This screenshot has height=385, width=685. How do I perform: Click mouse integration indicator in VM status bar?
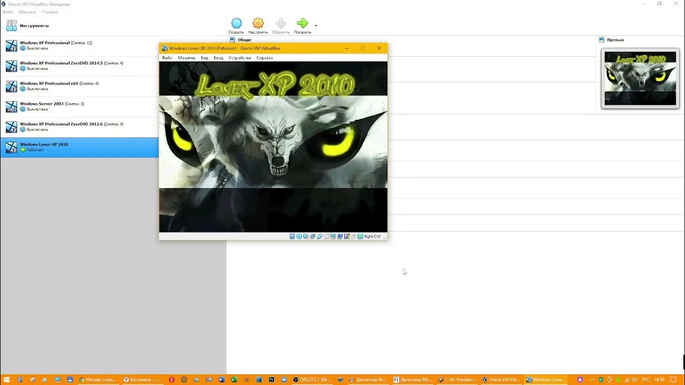(353, 236)
